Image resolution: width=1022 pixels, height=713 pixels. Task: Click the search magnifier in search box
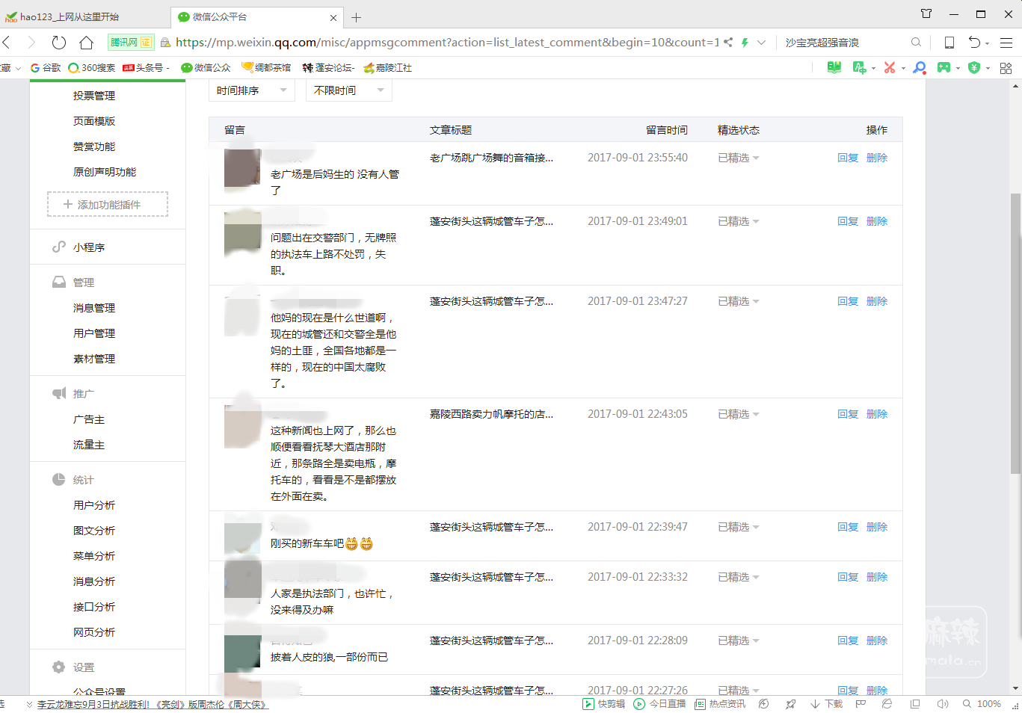(916, 43)
